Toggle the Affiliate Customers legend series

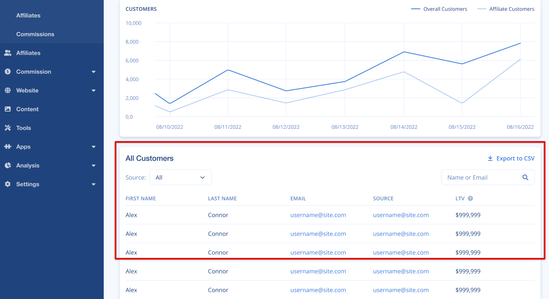click(x=506, y=9)
